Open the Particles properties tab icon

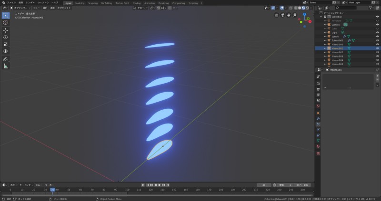[318, 124]
